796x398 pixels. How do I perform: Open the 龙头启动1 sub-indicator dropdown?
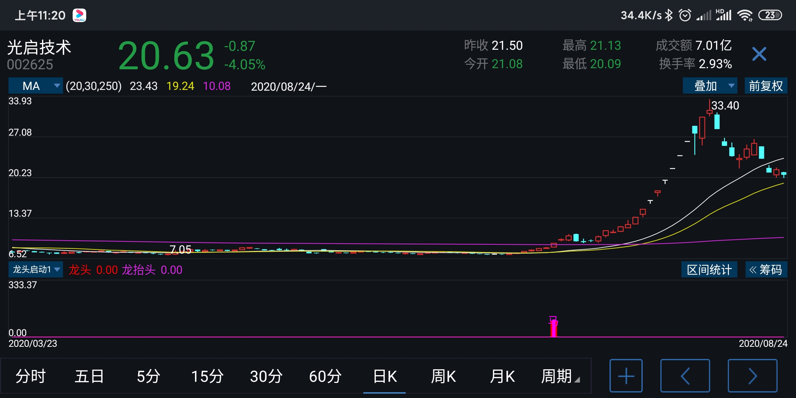(x=36, y=269)
